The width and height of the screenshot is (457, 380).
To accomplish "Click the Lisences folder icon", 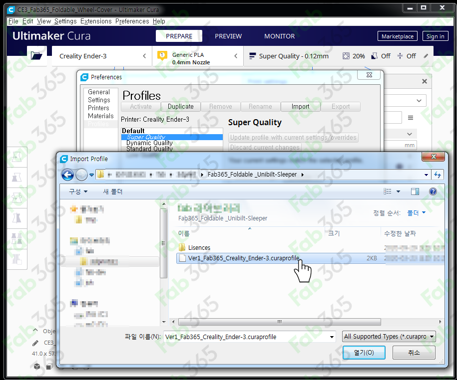I will tap(182, 248).
